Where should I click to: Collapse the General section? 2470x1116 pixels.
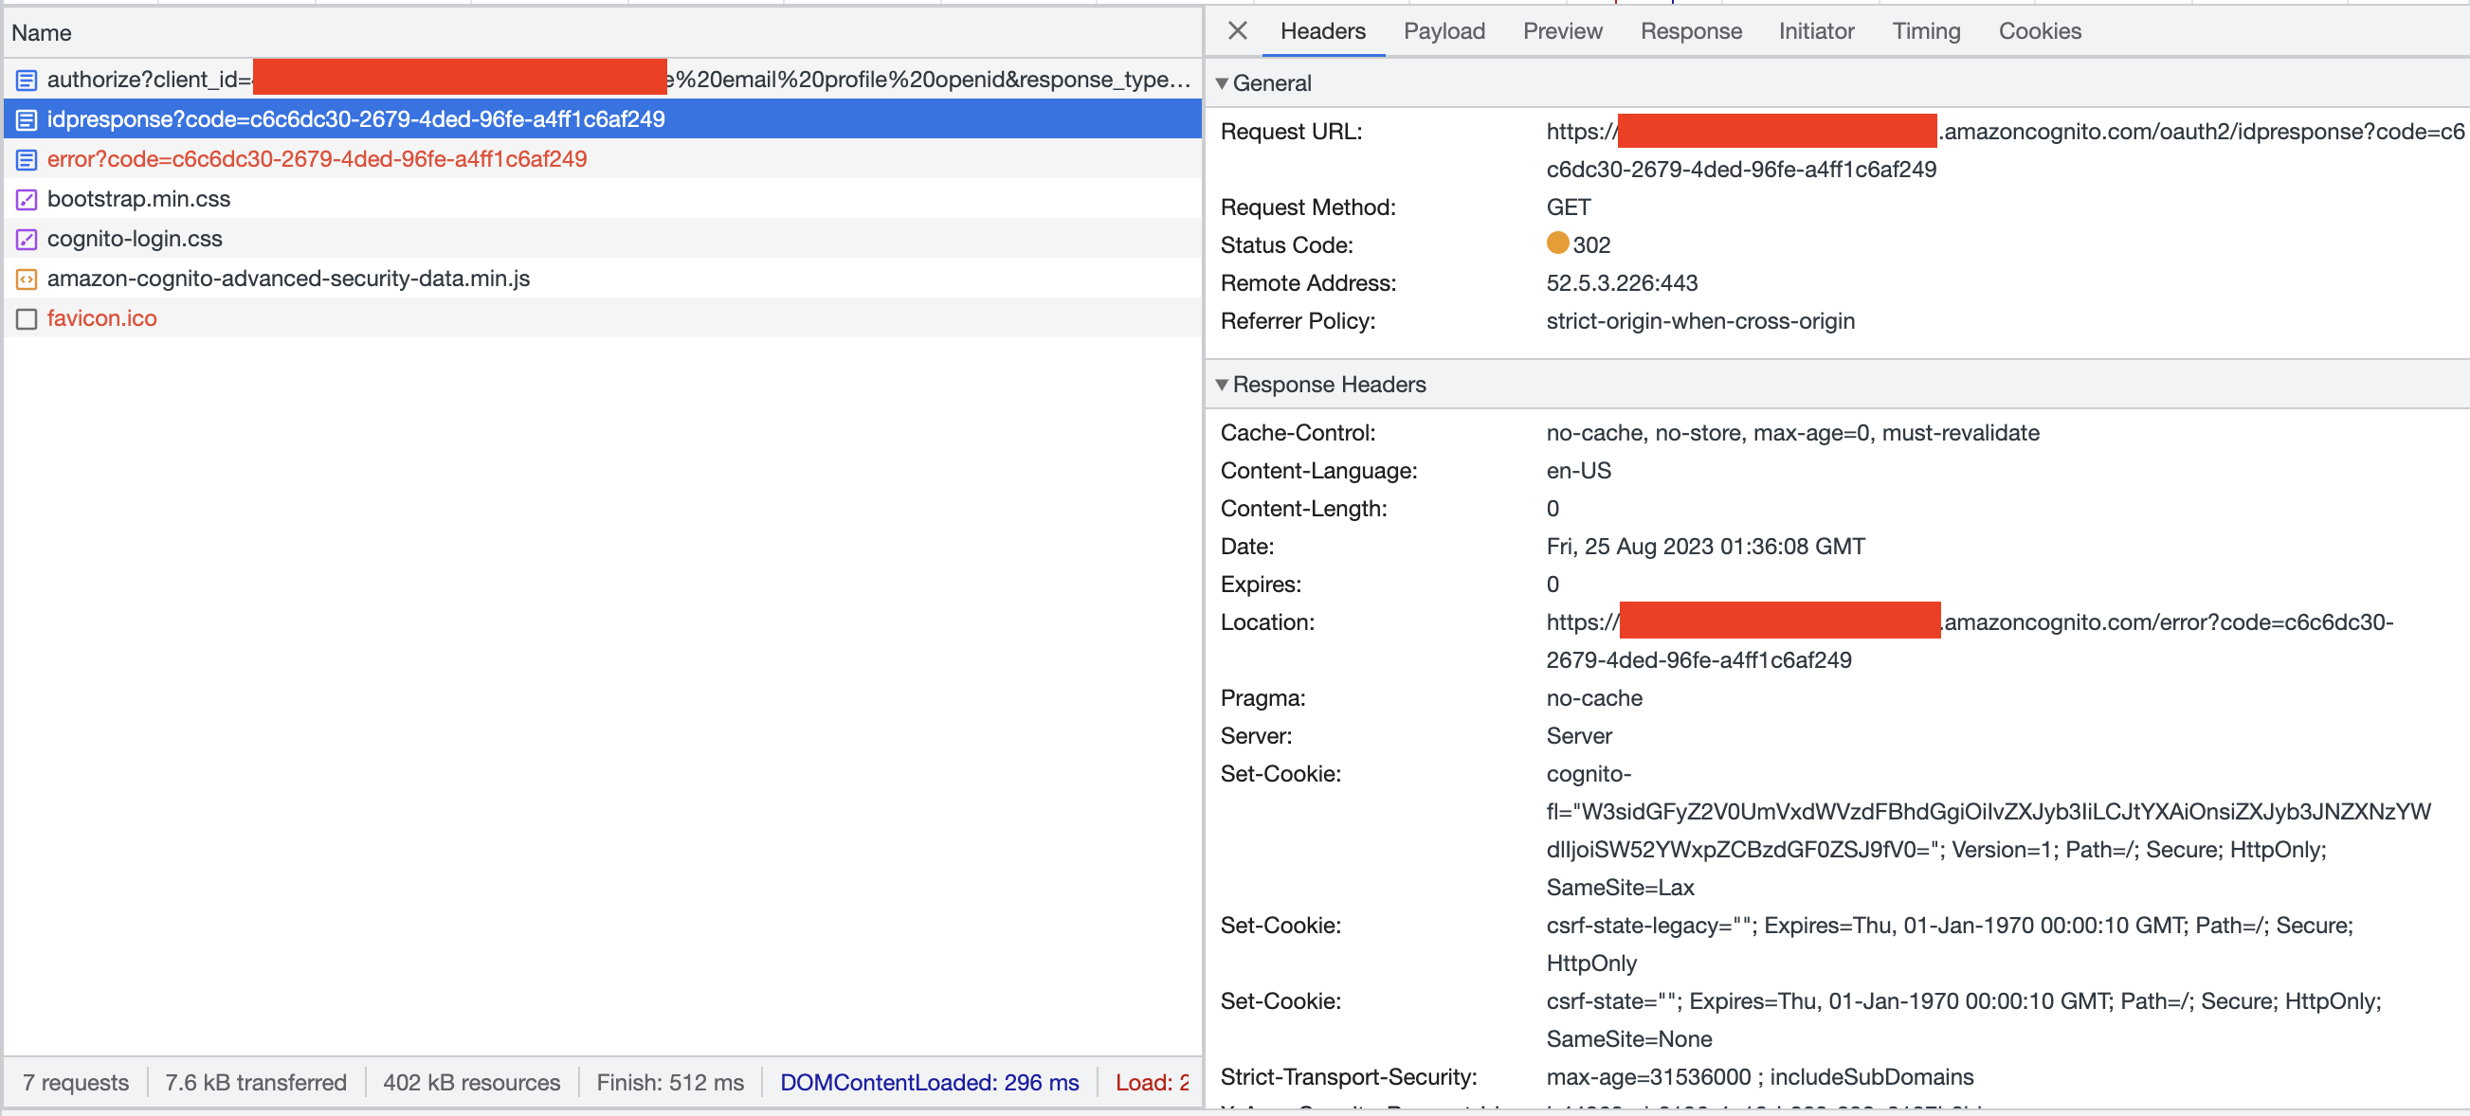pyautogui.click(x=1224, y=83)
